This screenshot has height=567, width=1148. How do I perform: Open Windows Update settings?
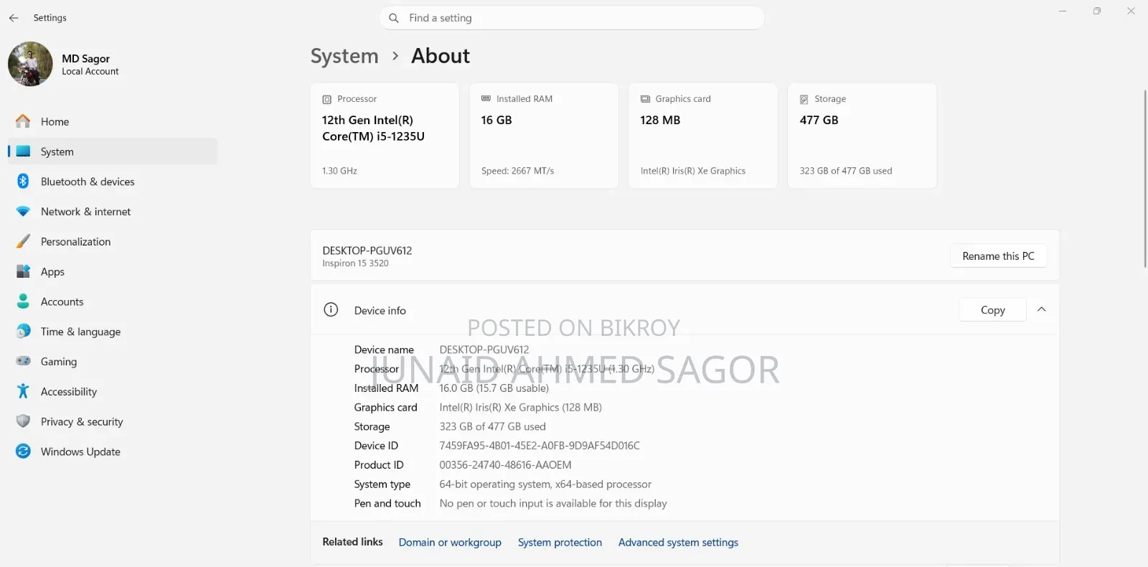113,451
